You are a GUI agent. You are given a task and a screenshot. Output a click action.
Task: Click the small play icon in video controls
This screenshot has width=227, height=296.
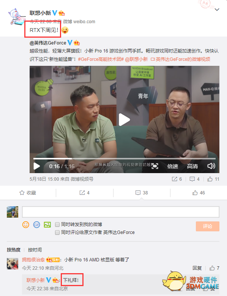tap(36, 166)
